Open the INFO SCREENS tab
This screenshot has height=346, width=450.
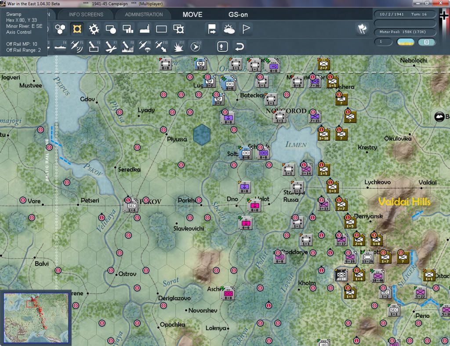[x=86, y=15]
